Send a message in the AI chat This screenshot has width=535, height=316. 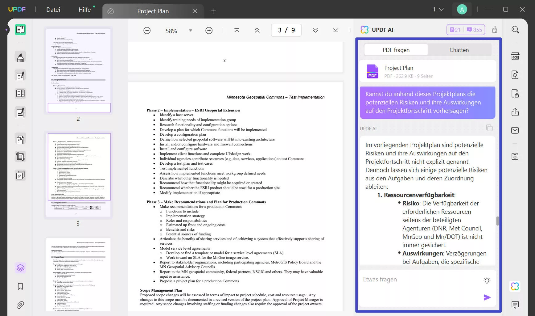pyautogui.click(x=487, y=297)
